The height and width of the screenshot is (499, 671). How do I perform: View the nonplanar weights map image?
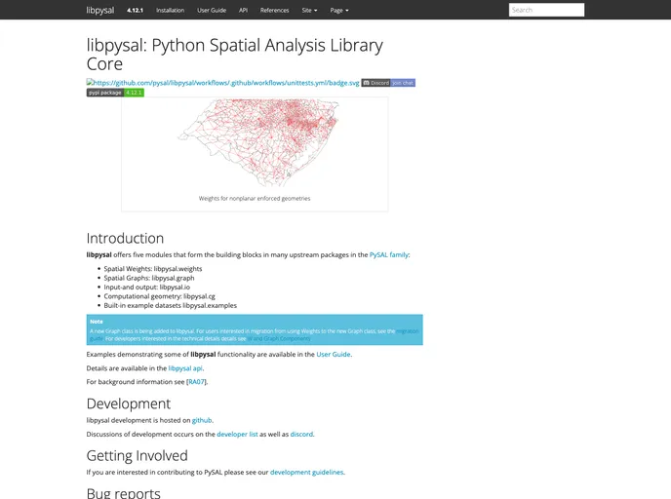[x=258, y=143]
